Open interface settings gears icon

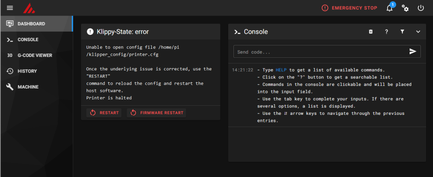pos(405,8)
